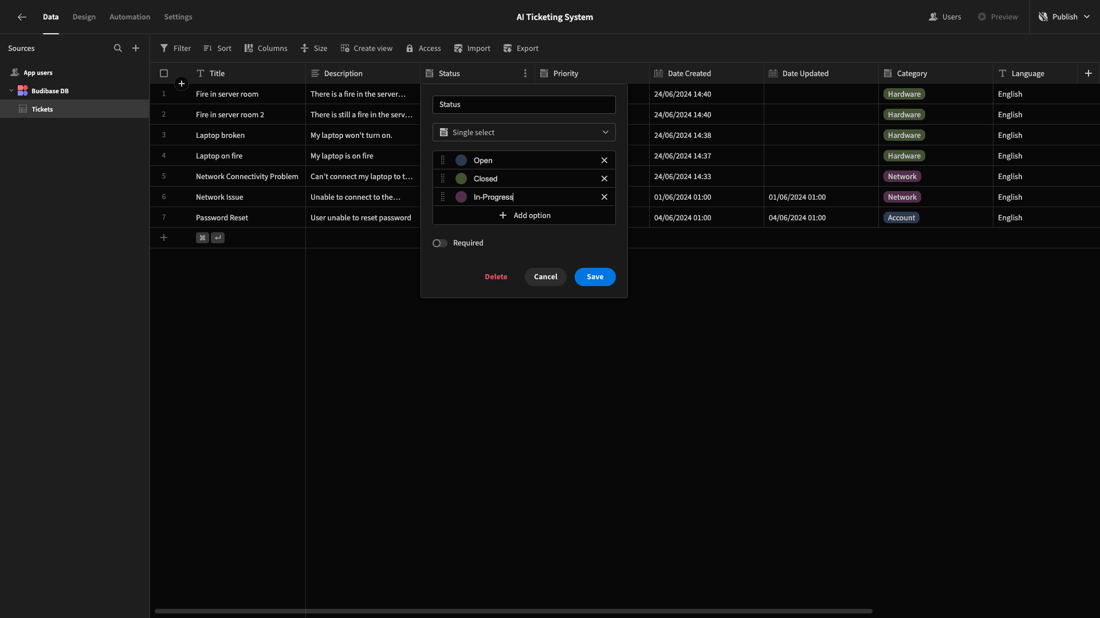
Task: Toggle the Required switch
Action: click(439, 243)
